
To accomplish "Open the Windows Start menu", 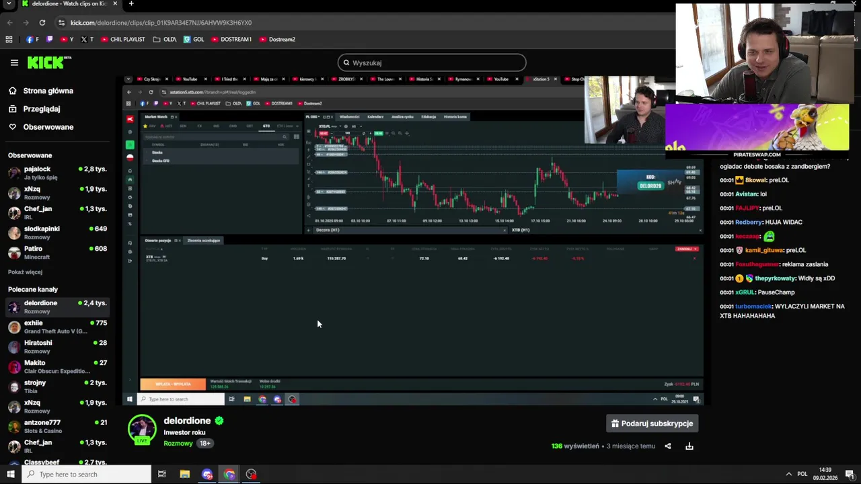I will (10, 474).
